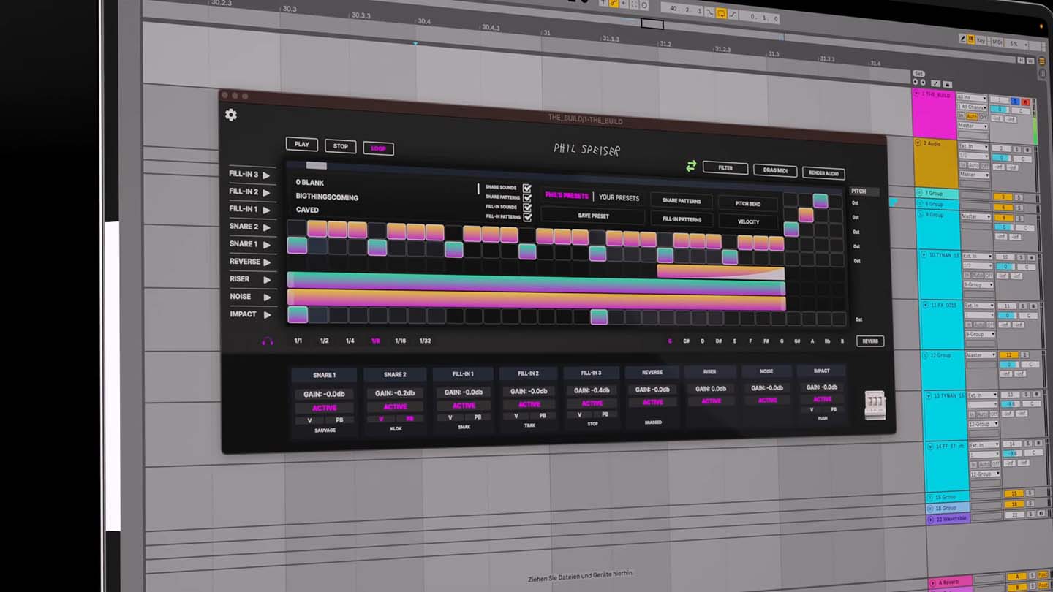The width and height of the screenshot is (1053, 592).
Task: Click the long NOISE gradient bar
Action: pos(536,299)
